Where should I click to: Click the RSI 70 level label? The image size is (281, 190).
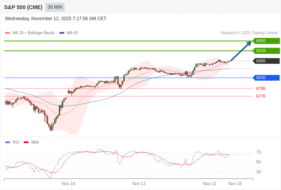tap(259, 152)
